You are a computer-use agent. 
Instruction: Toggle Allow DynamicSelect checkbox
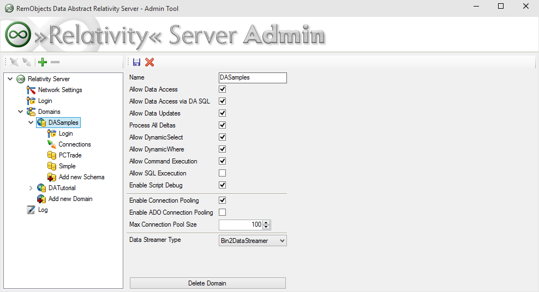(x=223, y=137)
